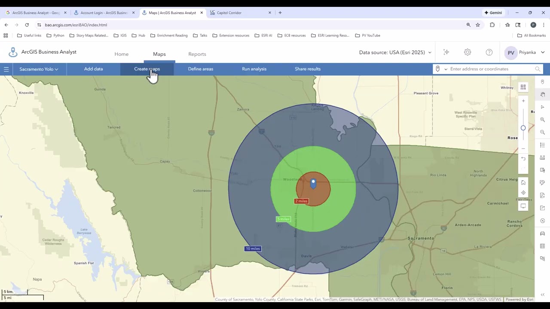Expand the Data source USA dropdown
The height and width of the screenshot is (309, 550).
[x=395, y=52]
